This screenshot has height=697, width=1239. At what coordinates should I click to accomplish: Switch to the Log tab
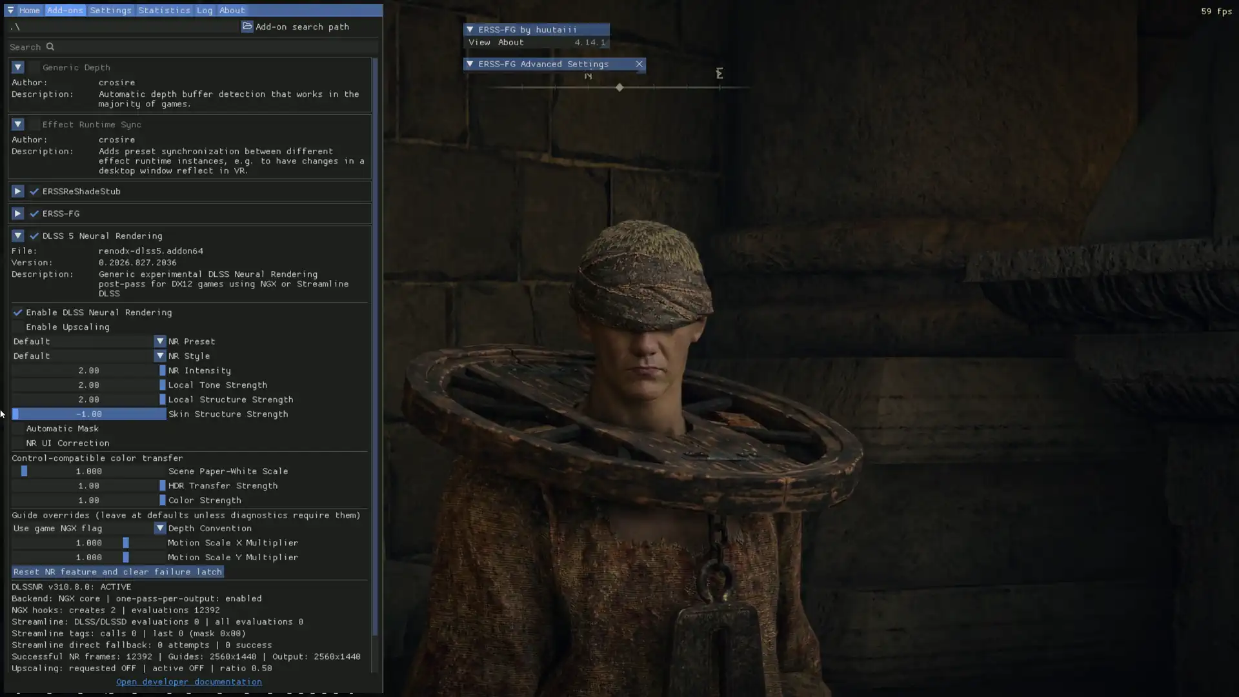tap(205, 10)
